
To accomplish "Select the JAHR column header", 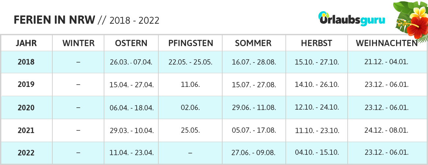I will [26, 43].
